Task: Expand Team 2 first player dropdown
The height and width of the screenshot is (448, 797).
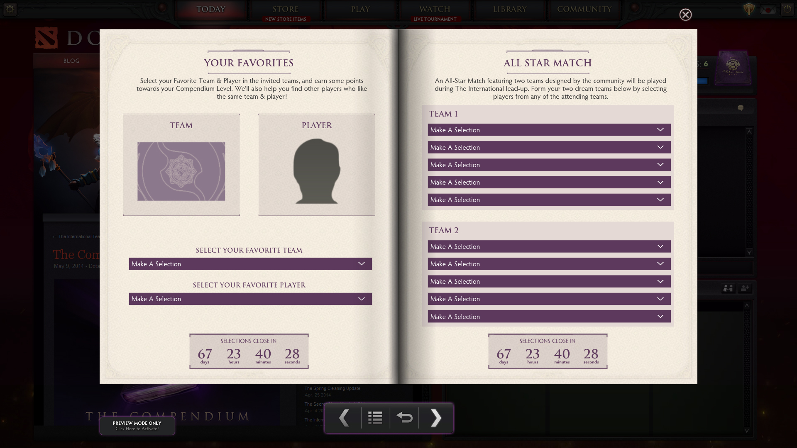Action: (548, 246)
